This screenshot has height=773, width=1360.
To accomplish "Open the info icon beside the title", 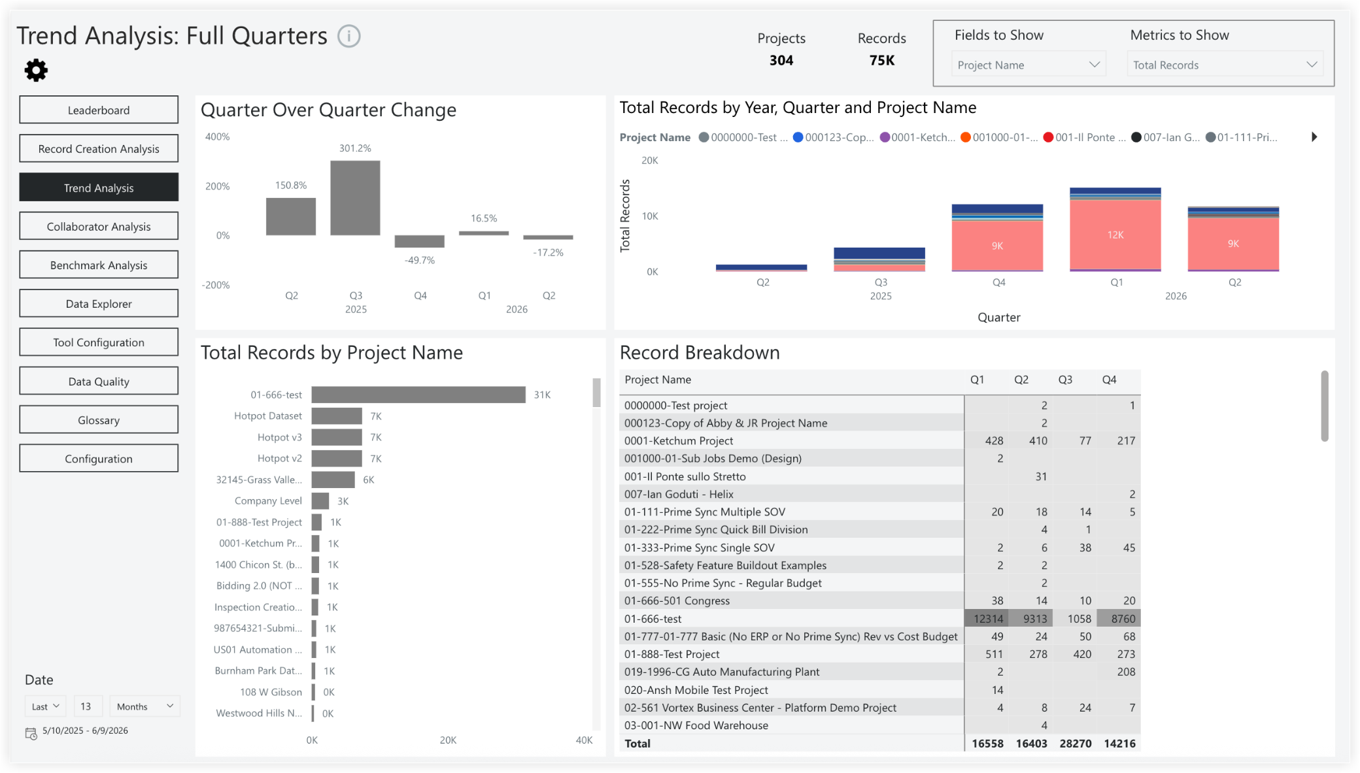I will click(349, 36).
